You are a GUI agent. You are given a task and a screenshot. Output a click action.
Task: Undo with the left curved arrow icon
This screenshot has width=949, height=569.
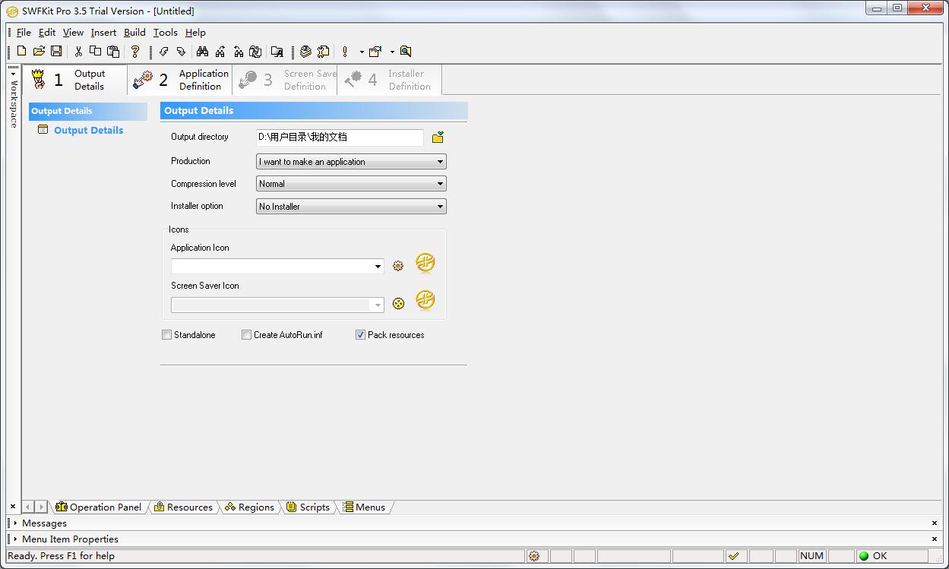[x=163, y=52]
